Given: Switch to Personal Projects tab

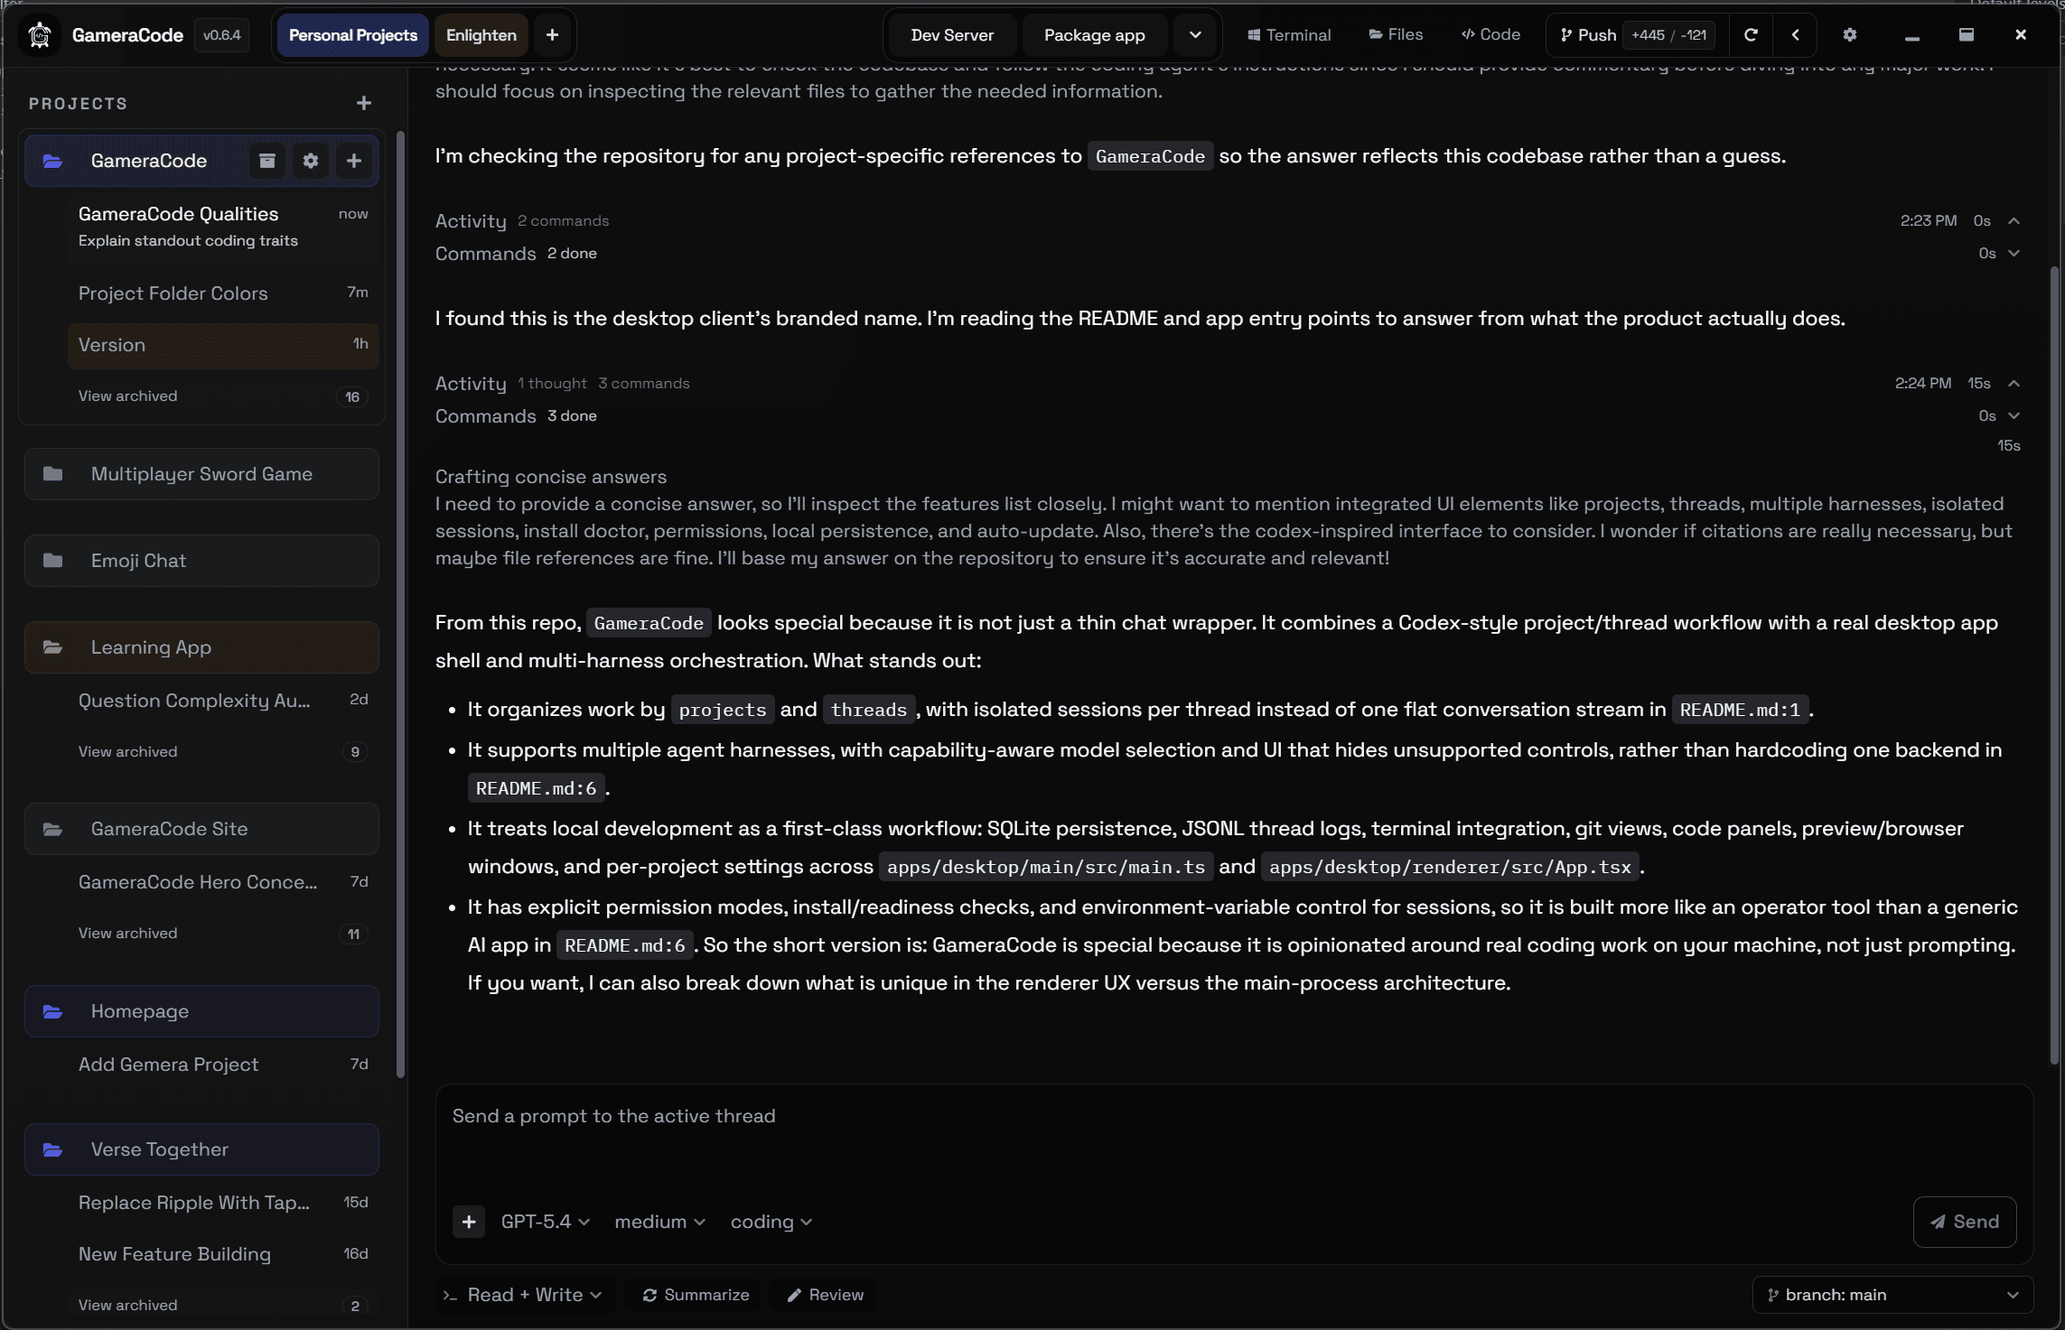Looking at the screenshot, I should tap(353, 35).
